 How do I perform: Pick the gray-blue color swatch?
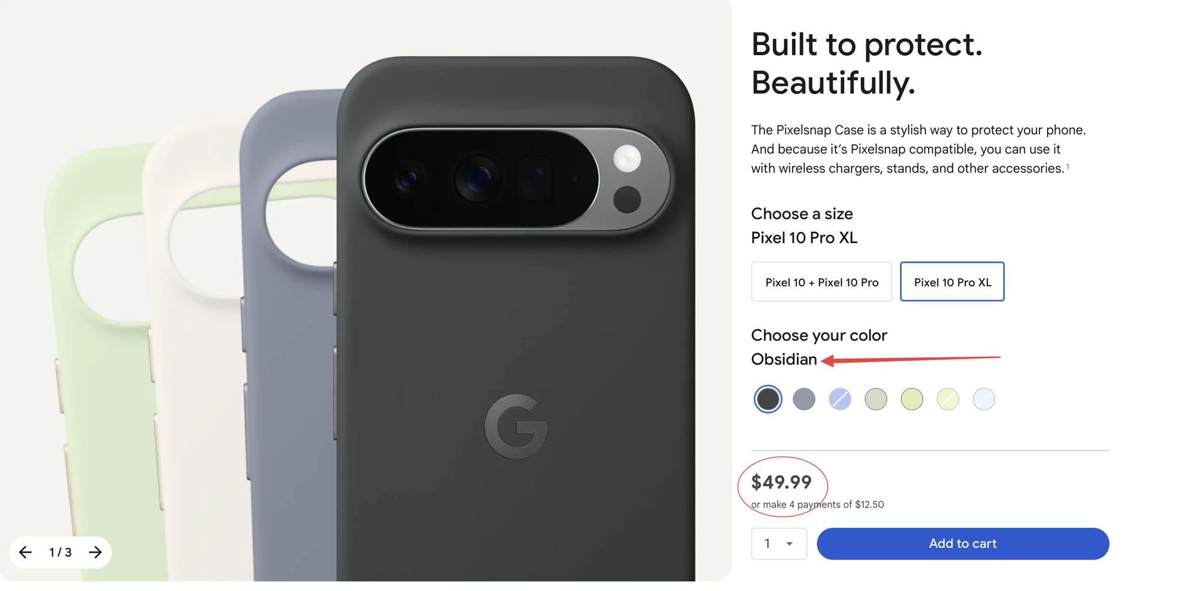pos(804,399)
